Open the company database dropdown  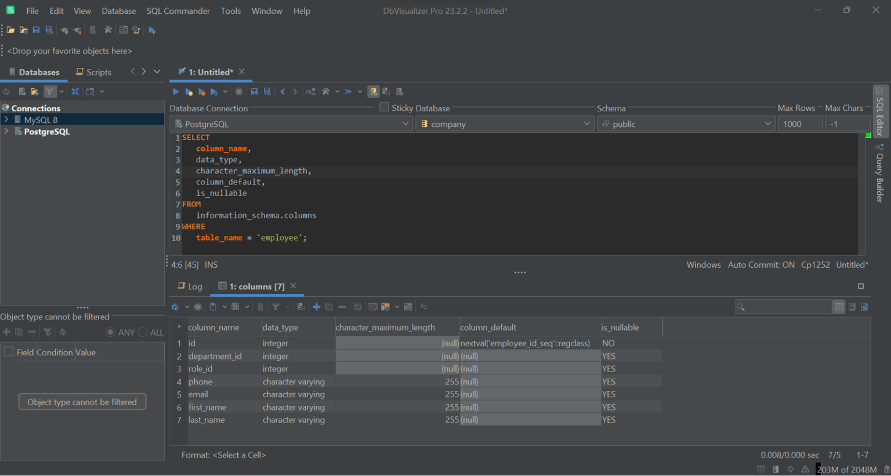coord(505,124)
